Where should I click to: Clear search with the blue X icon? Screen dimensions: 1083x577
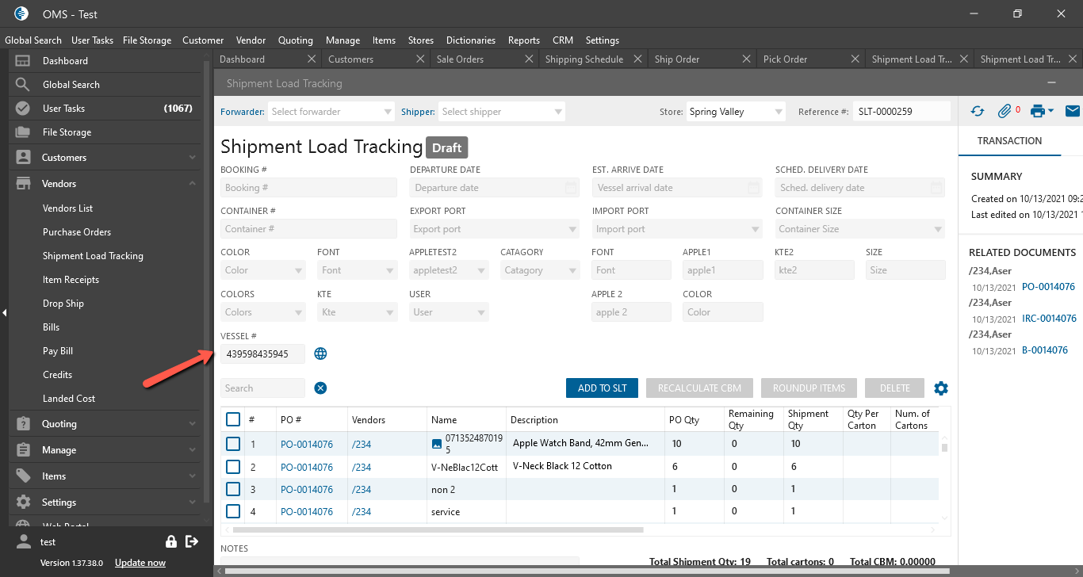click(320, 388)
